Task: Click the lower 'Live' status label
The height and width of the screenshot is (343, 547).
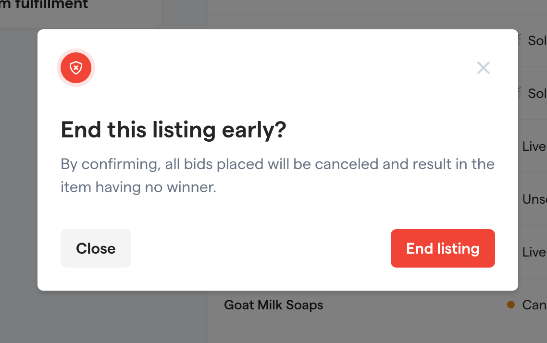Action: (x=535, y=252)
